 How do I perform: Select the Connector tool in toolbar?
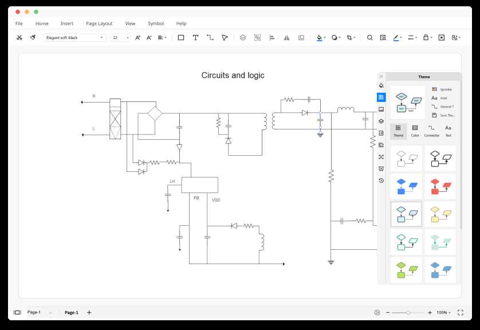click(210, 38)
